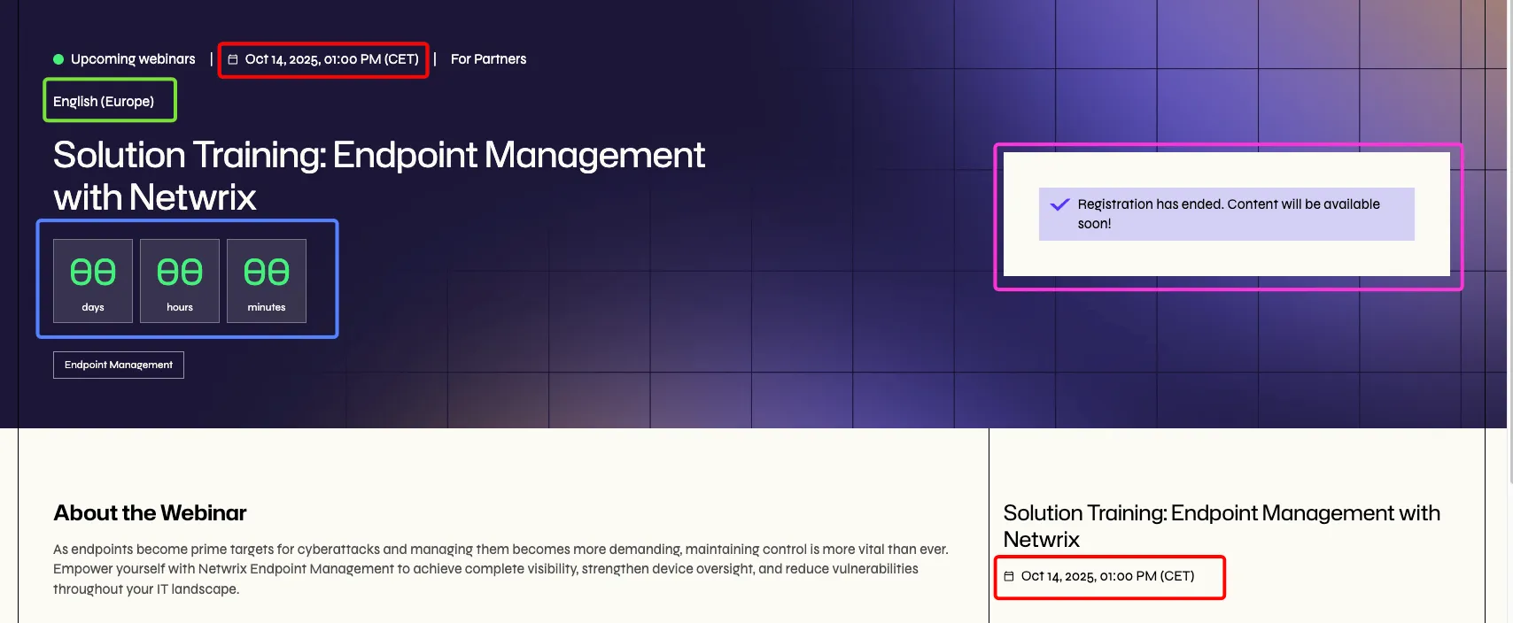This screenshot has width=1513, height=623.
Task: Click the Registration has ended notice
Action: point(1227,214)
